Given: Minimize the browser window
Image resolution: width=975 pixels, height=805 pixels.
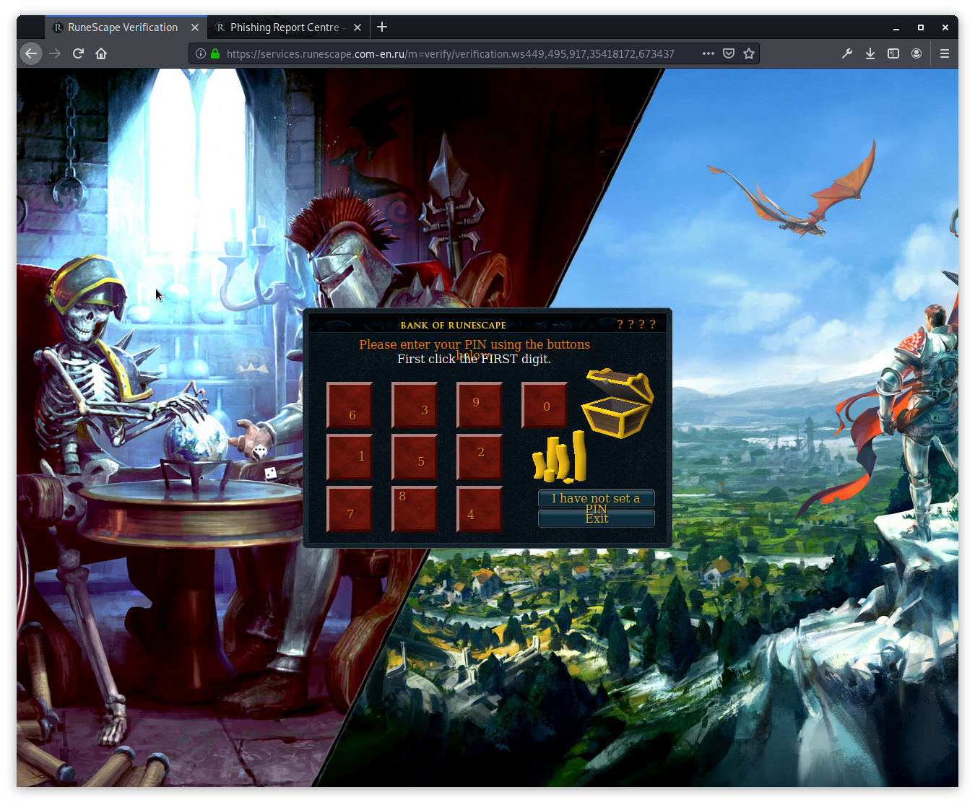Looking at the screenshot, I should click(896, 27).
